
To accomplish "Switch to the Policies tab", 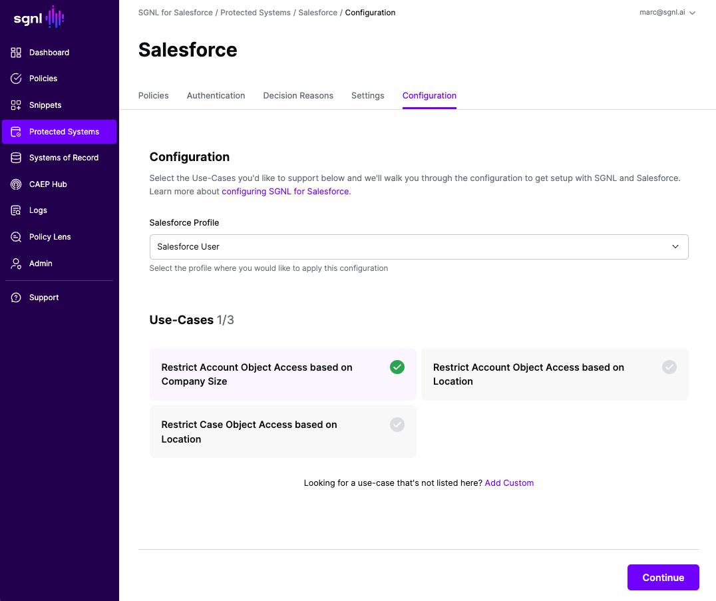I will coord(154,95).
